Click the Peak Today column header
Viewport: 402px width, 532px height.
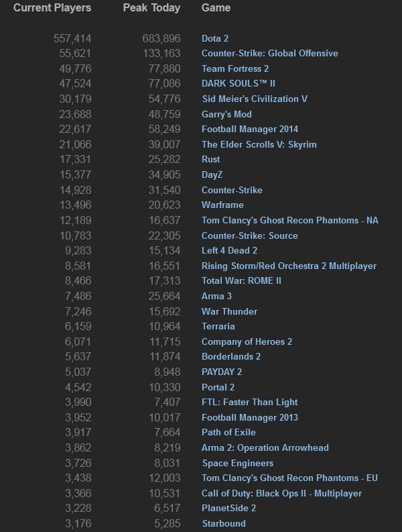pyautogui.click(x=151, y=8)
